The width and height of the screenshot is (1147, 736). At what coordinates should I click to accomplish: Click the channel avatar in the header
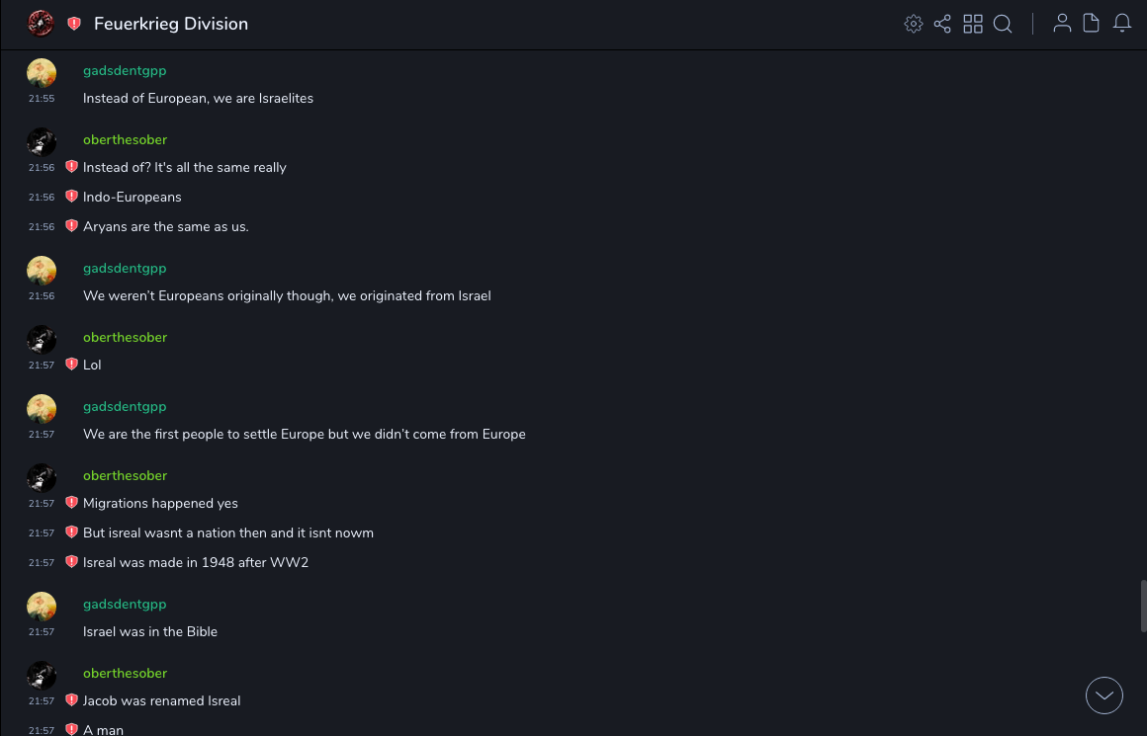point(41,24)
